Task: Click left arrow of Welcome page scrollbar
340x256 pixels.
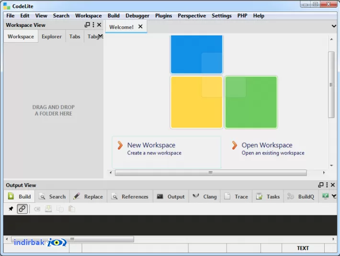Action: 111,173
